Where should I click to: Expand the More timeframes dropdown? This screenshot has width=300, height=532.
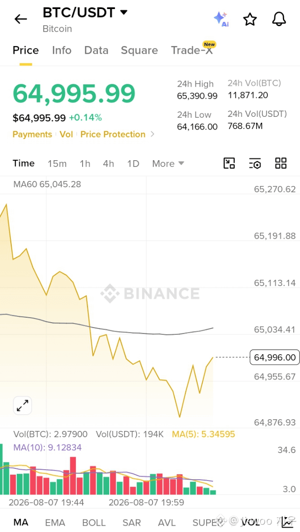[x=168, y=163]
